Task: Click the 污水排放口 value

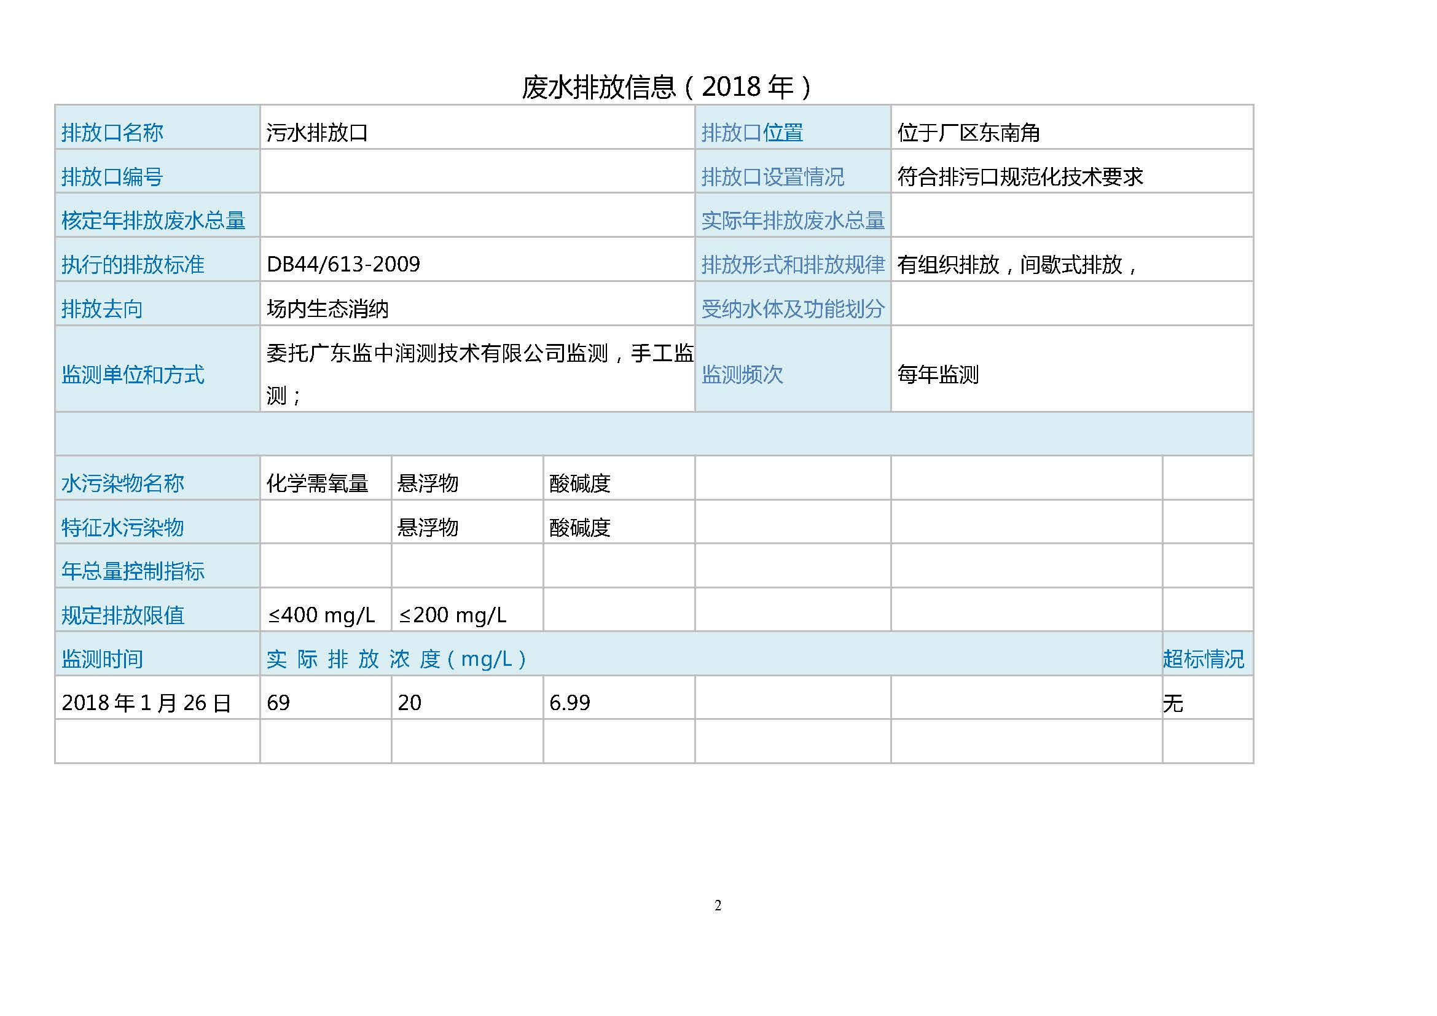Action: tap(316, 133)
